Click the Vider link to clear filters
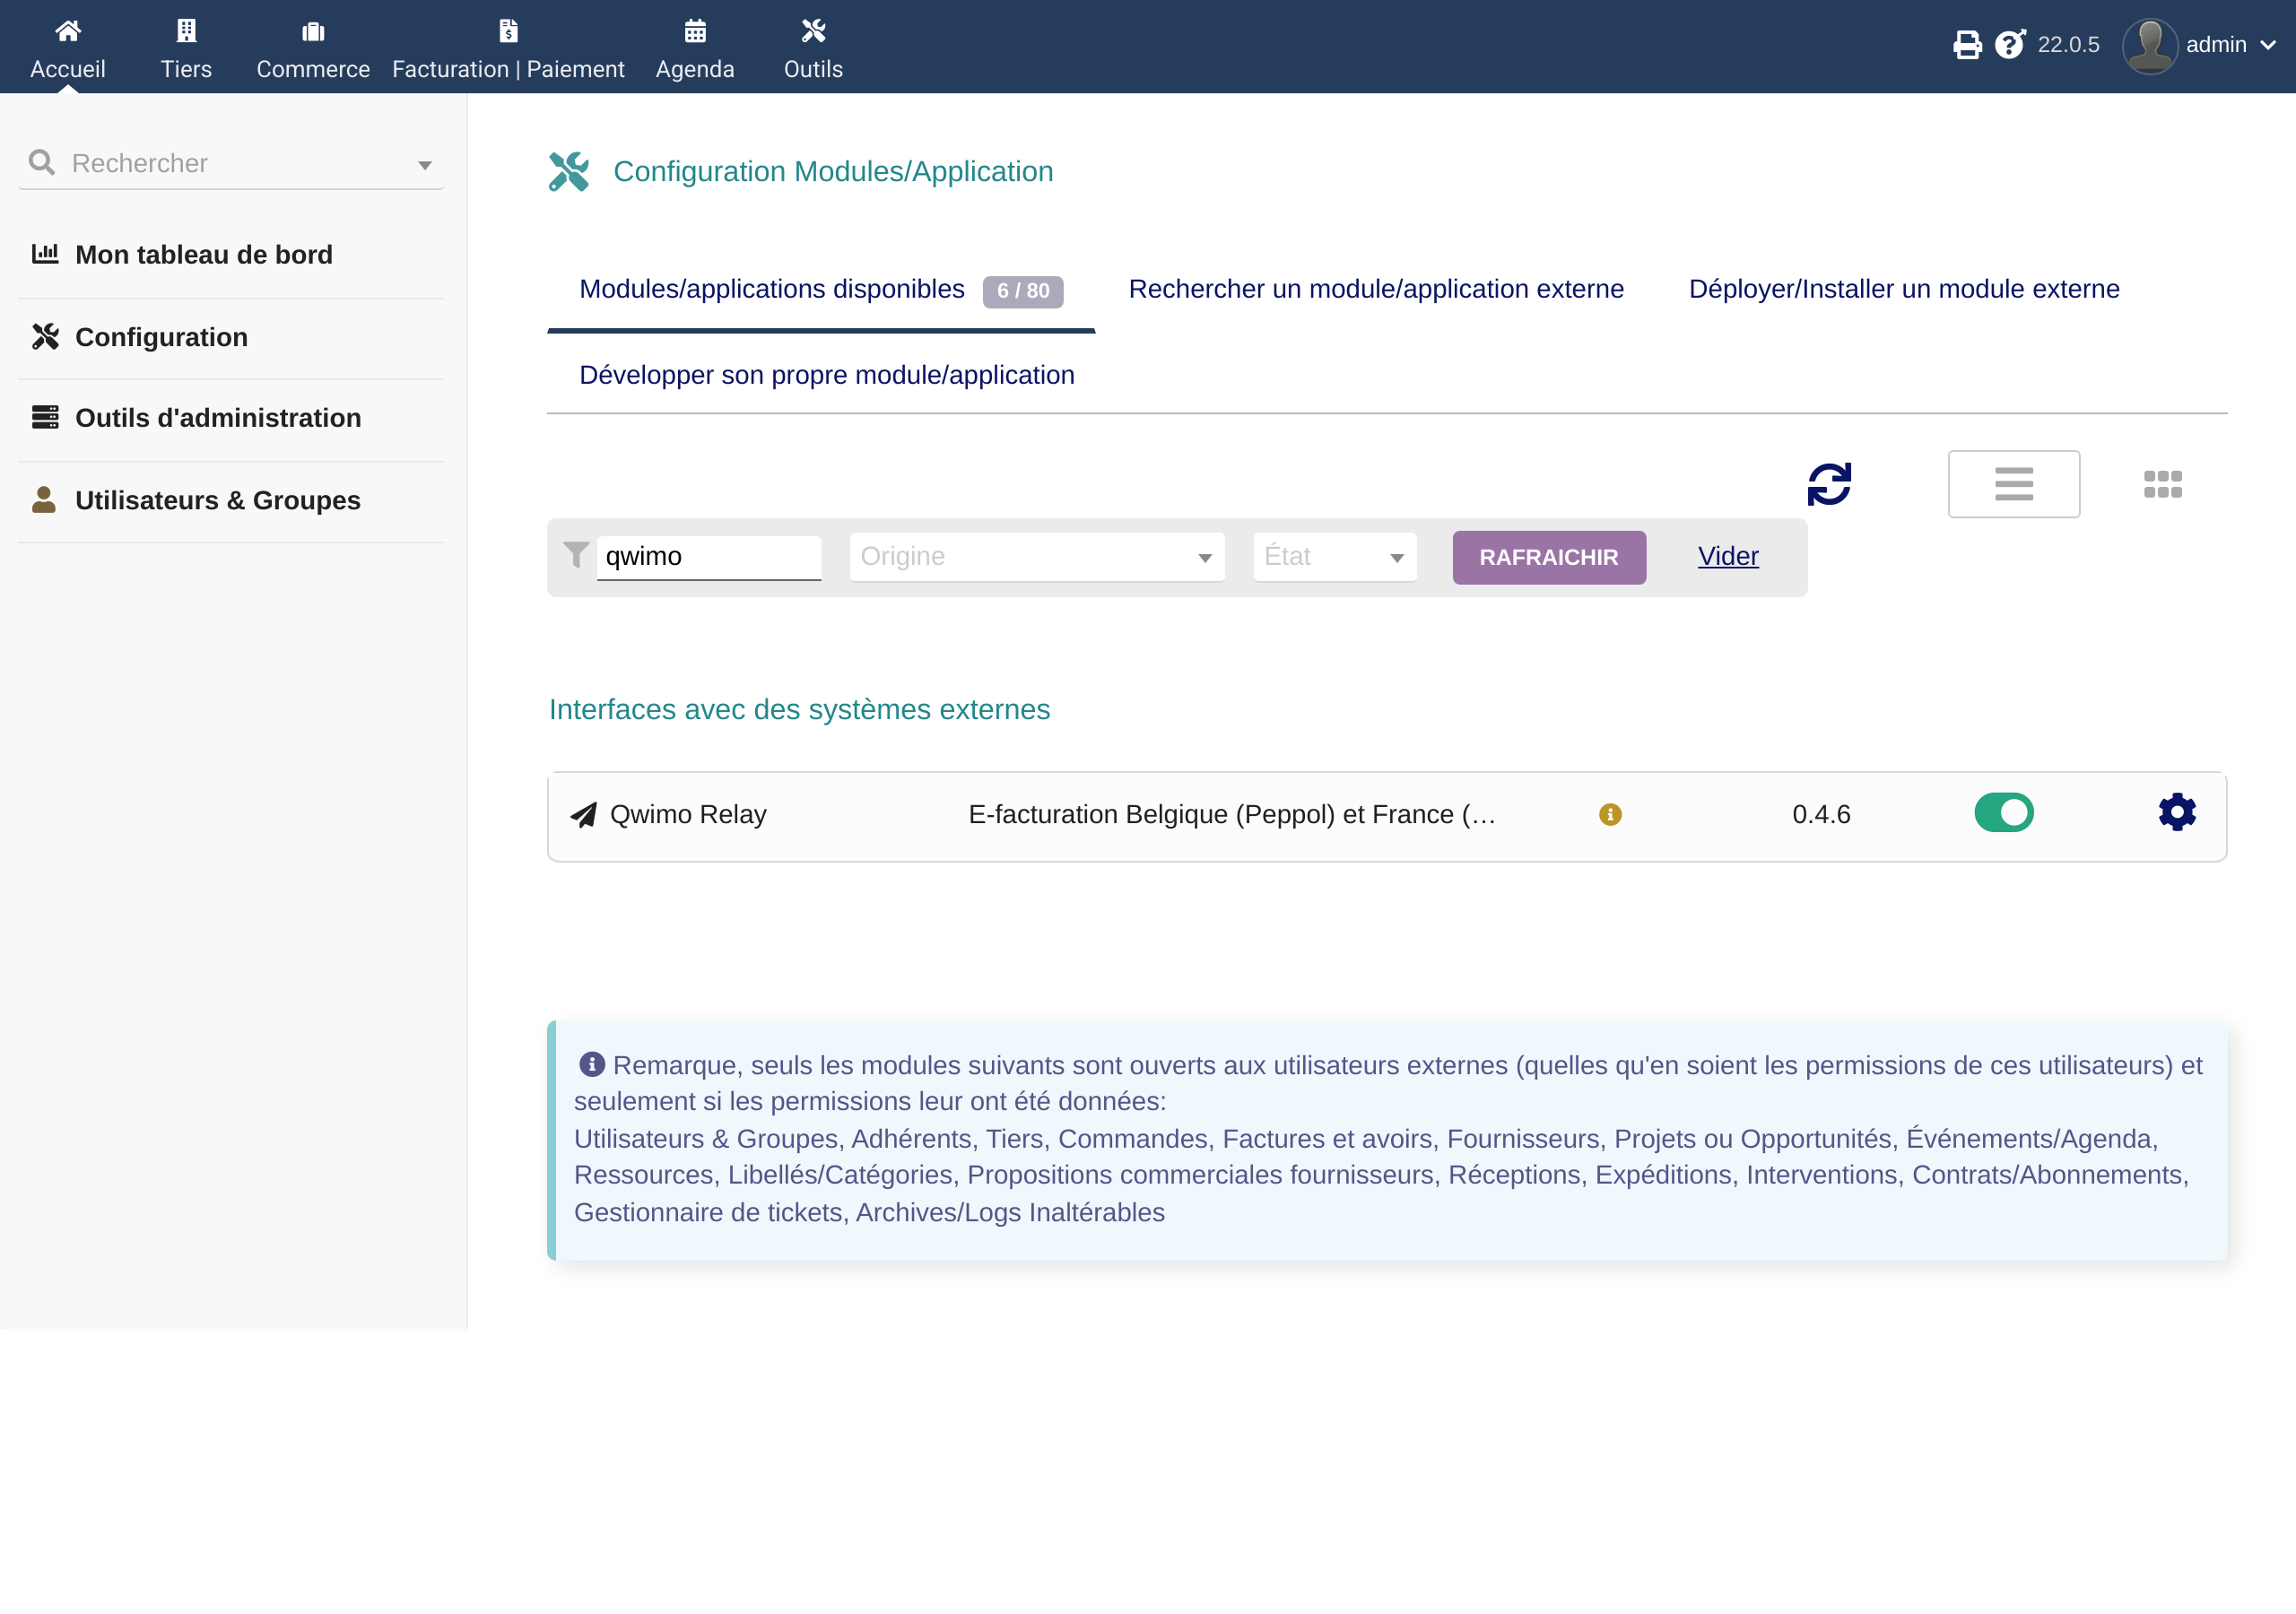The image size is (2296, 1614). point(1728,556)
